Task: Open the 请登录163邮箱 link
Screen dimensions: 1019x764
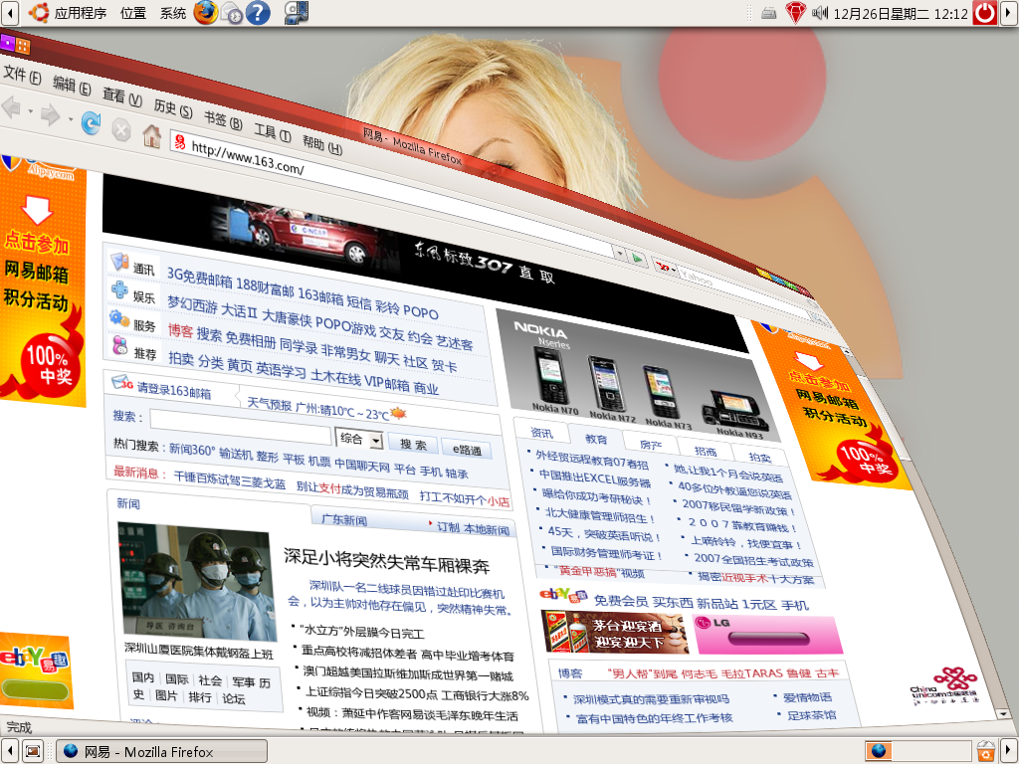Action: point(173,390)
